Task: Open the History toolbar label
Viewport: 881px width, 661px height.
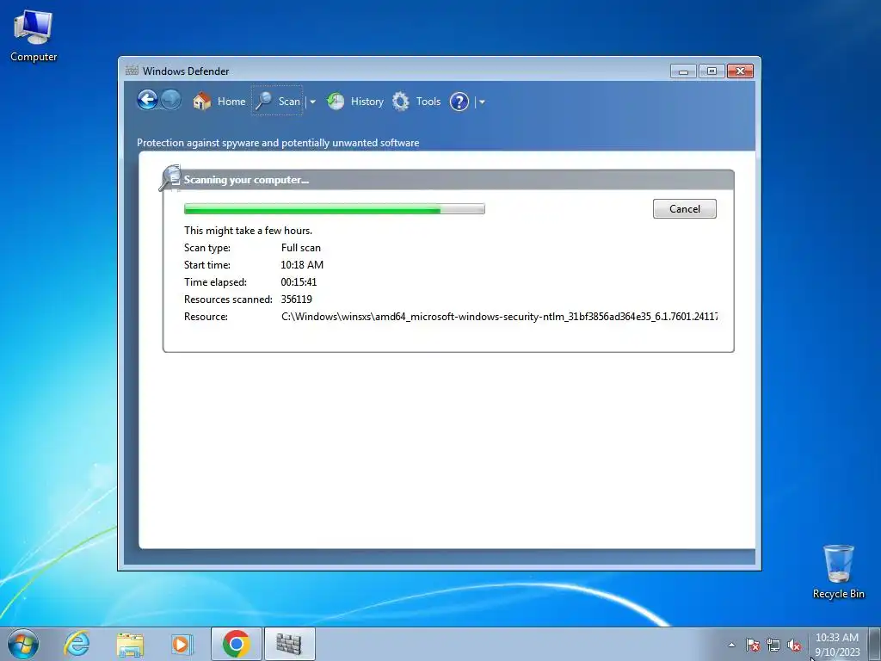Action: [x=367, y=102]
